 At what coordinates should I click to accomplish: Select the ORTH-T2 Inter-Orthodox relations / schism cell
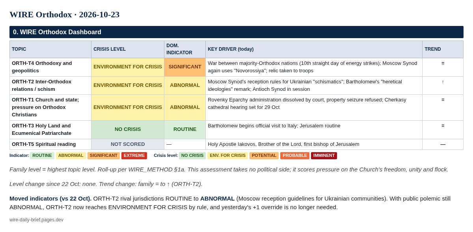[x=50, y=86]
